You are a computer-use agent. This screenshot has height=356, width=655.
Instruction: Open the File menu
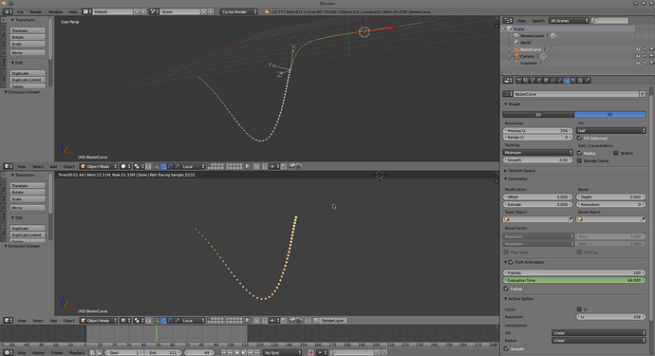[x=20, y=11]
